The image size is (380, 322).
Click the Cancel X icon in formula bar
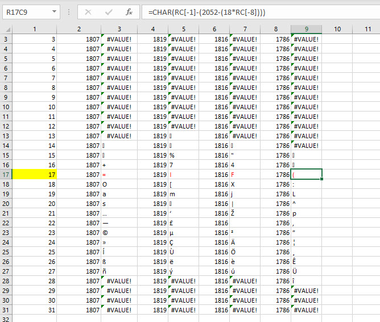[x=88, y=12]
